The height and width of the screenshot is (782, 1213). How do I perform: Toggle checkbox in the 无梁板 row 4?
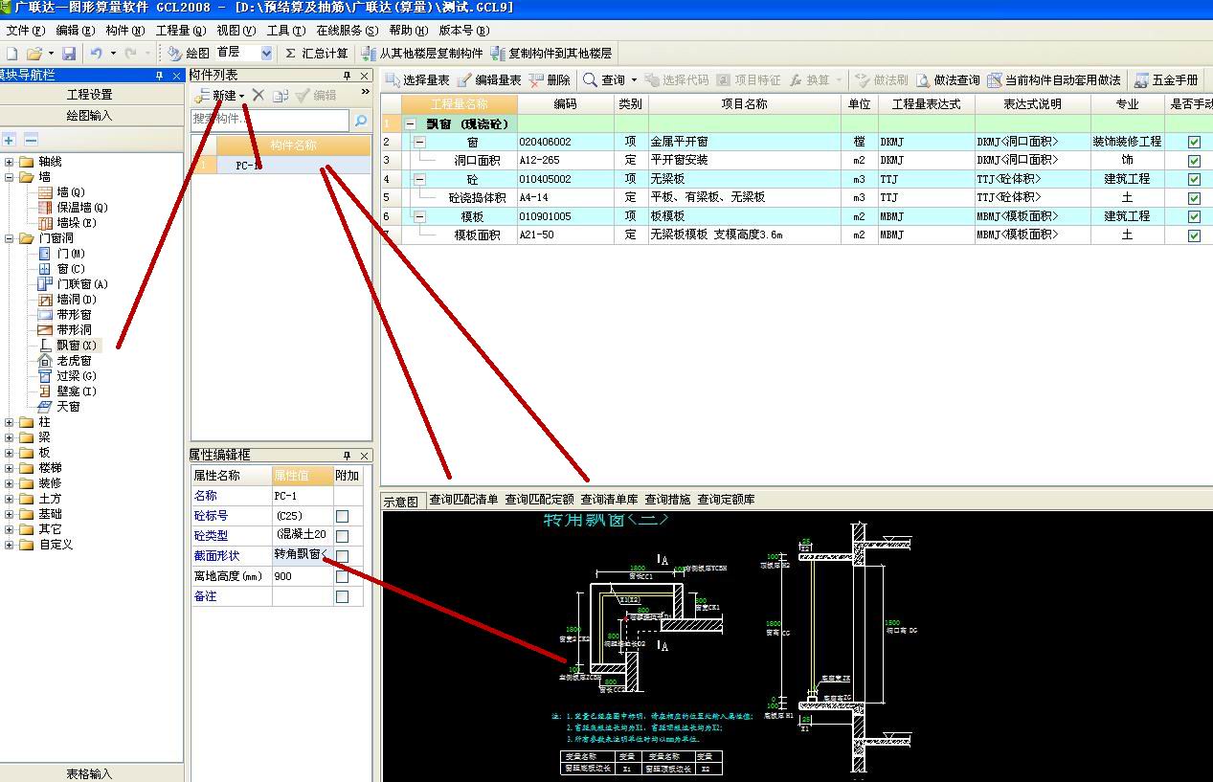(x=1194, y=179)
